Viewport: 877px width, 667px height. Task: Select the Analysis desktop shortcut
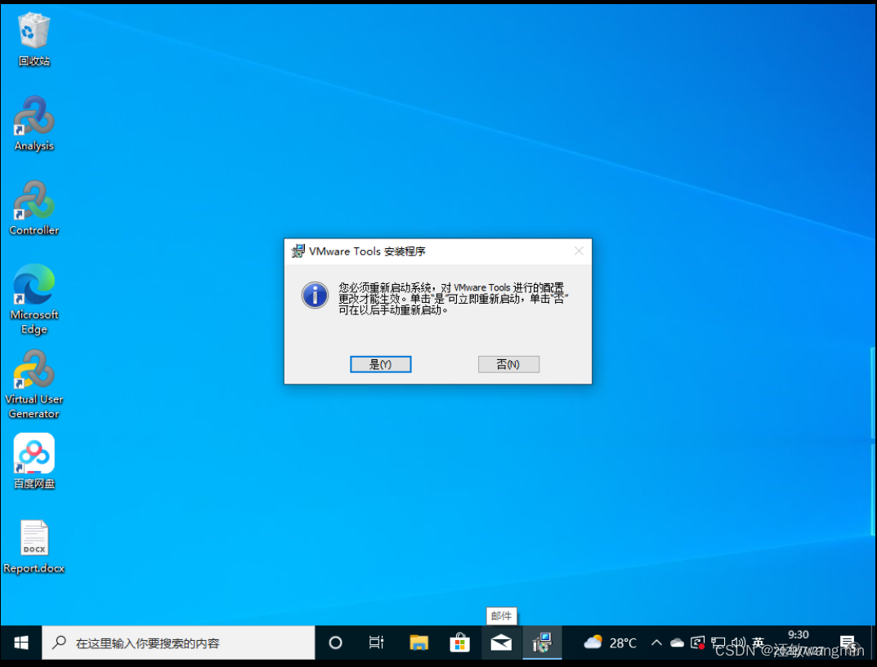click(x=34, y=124)
